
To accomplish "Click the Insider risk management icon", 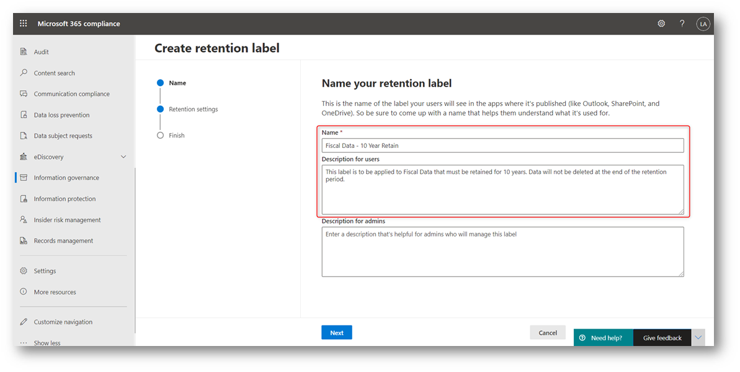I will (24, 220).
